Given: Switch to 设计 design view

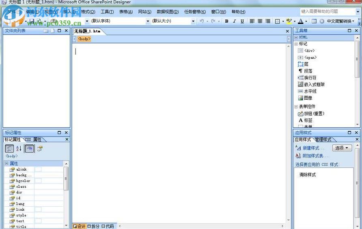Looking at the screenshot, I should (x=79, y=226).
